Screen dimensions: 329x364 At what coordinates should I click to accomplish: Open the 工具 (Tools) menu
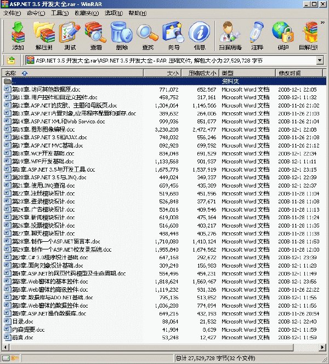pos(60,13)
